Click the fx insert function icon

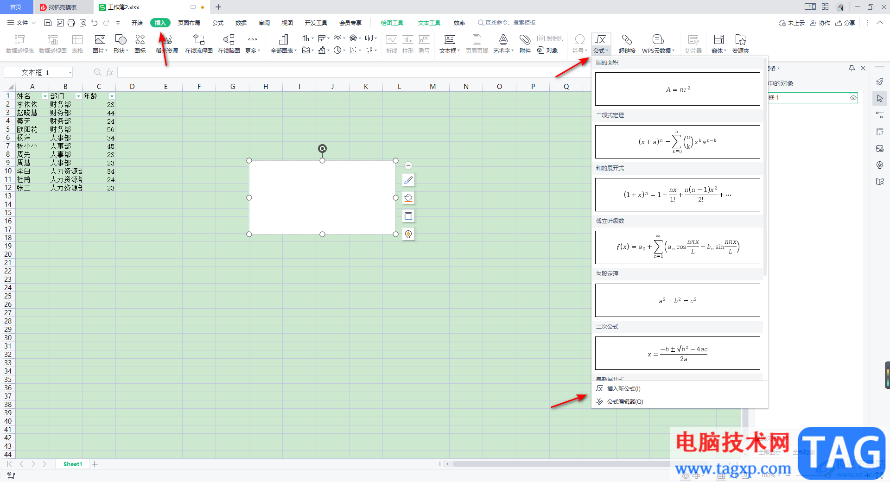click(110, 72)
